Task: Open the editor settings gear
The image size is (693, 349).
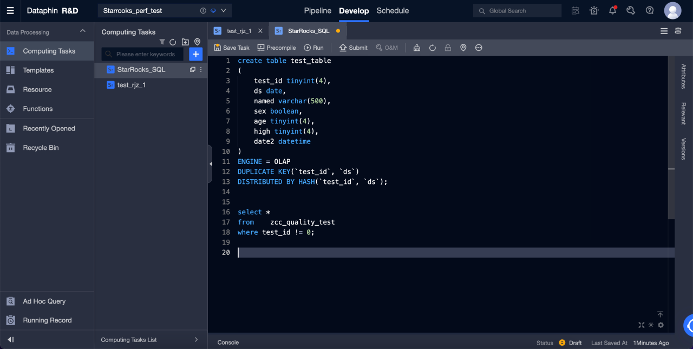Action: [x=661, y=325]
